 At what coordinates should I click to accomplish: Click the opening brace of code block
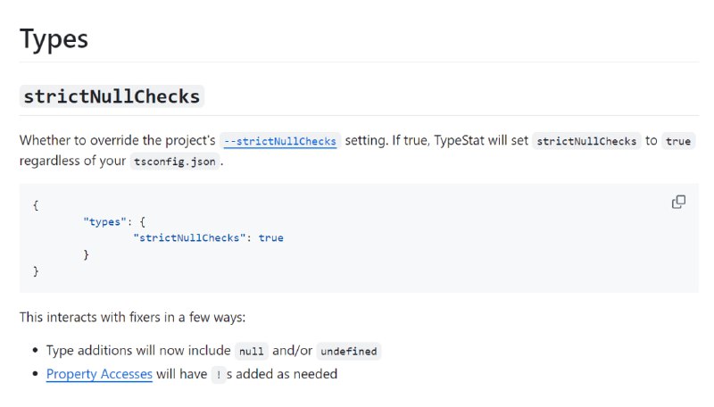[x=36, y=204]
